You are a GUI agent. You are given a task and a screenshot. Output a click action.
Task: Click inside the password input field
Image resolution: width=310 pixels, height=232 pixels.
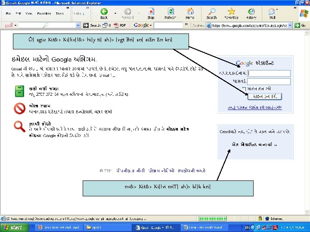coord(269,82)
